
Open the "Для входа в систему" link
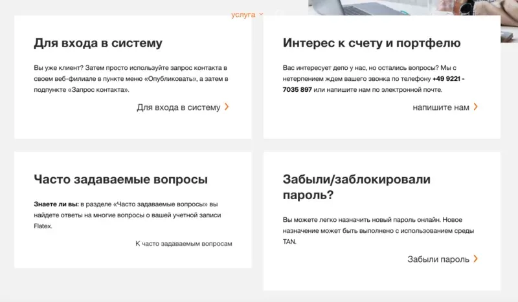[179, 107]
